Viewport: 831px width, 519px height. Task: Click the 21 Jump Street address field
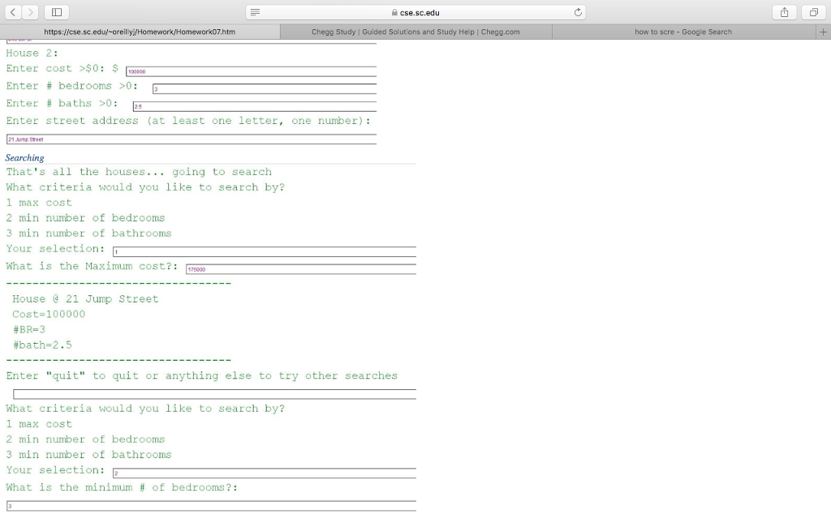point(192,139)
